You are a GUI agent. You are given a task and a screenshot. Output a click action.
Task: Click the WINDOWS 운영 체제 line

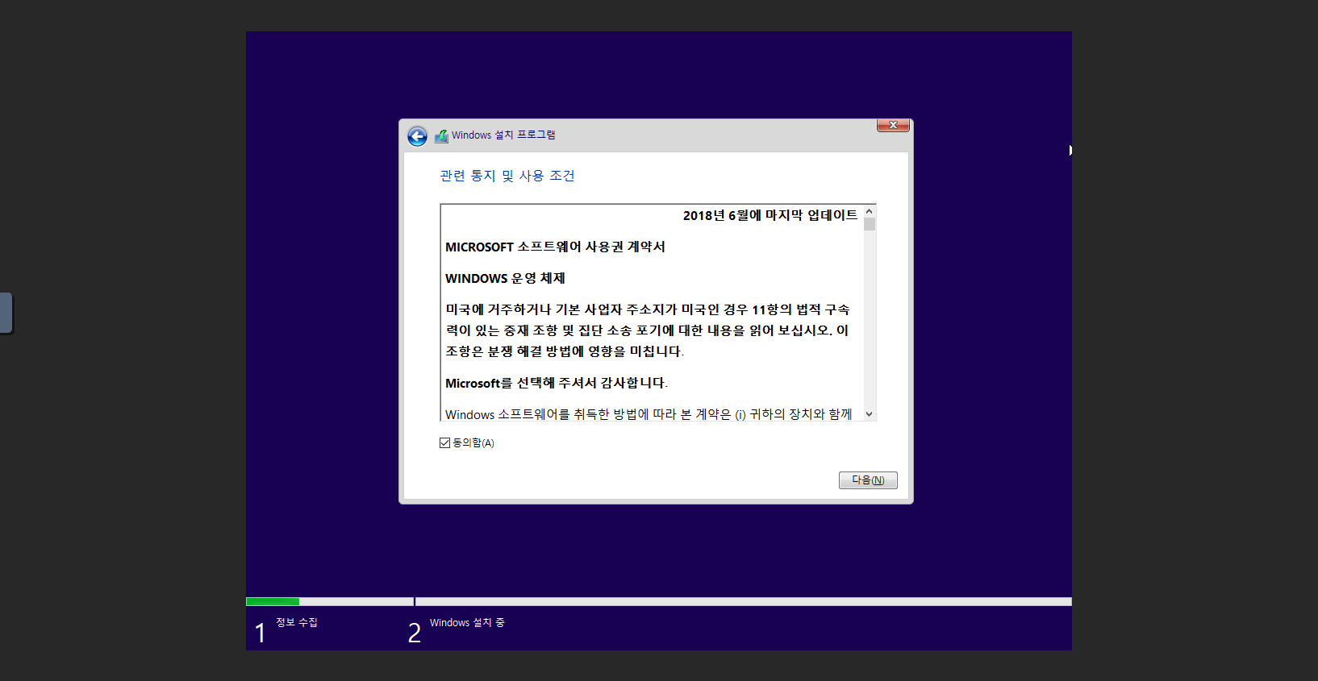505,278
